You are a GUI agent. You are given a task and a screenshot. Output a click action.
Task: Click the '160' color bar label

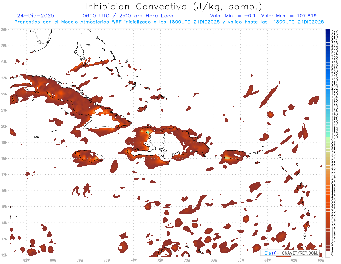click(x=334, y=109)
